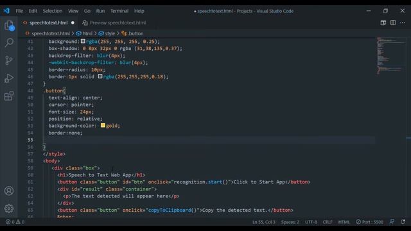The height and width of the screenshot is (231, 411).
Task: Place cursor on empty line 55
Action: (x=210, y=140)
